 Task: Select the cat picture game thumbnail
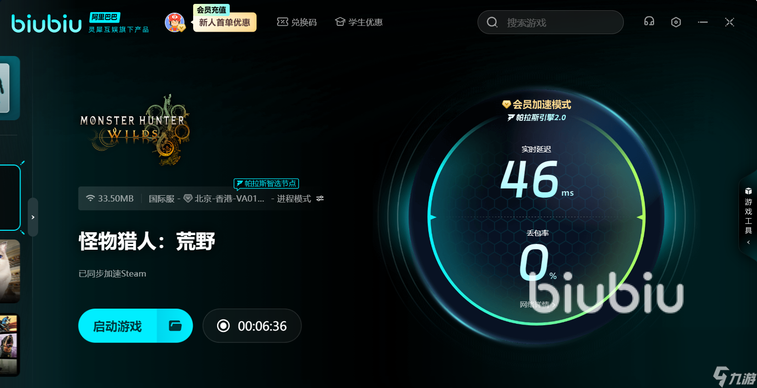click(x=10, y=271)
